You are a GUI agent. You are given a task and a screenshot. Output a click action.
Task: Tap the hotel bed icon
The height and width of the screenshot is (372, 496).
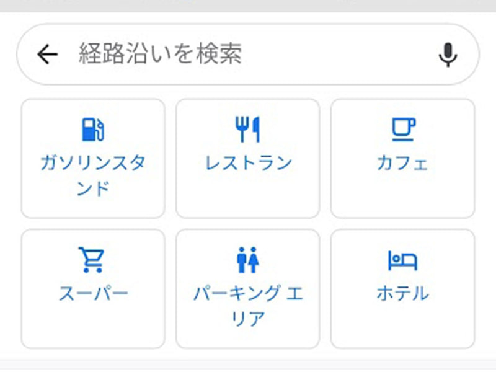(x=403, y=260)
